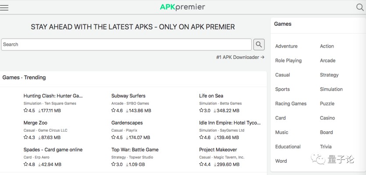
Task: Select Gardenscapes from trending games
Action: click(x=127, y=123)
